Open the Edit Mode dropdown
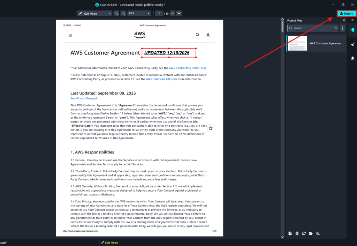Viewport: 357px width, 246px height. tap(94, 14)
